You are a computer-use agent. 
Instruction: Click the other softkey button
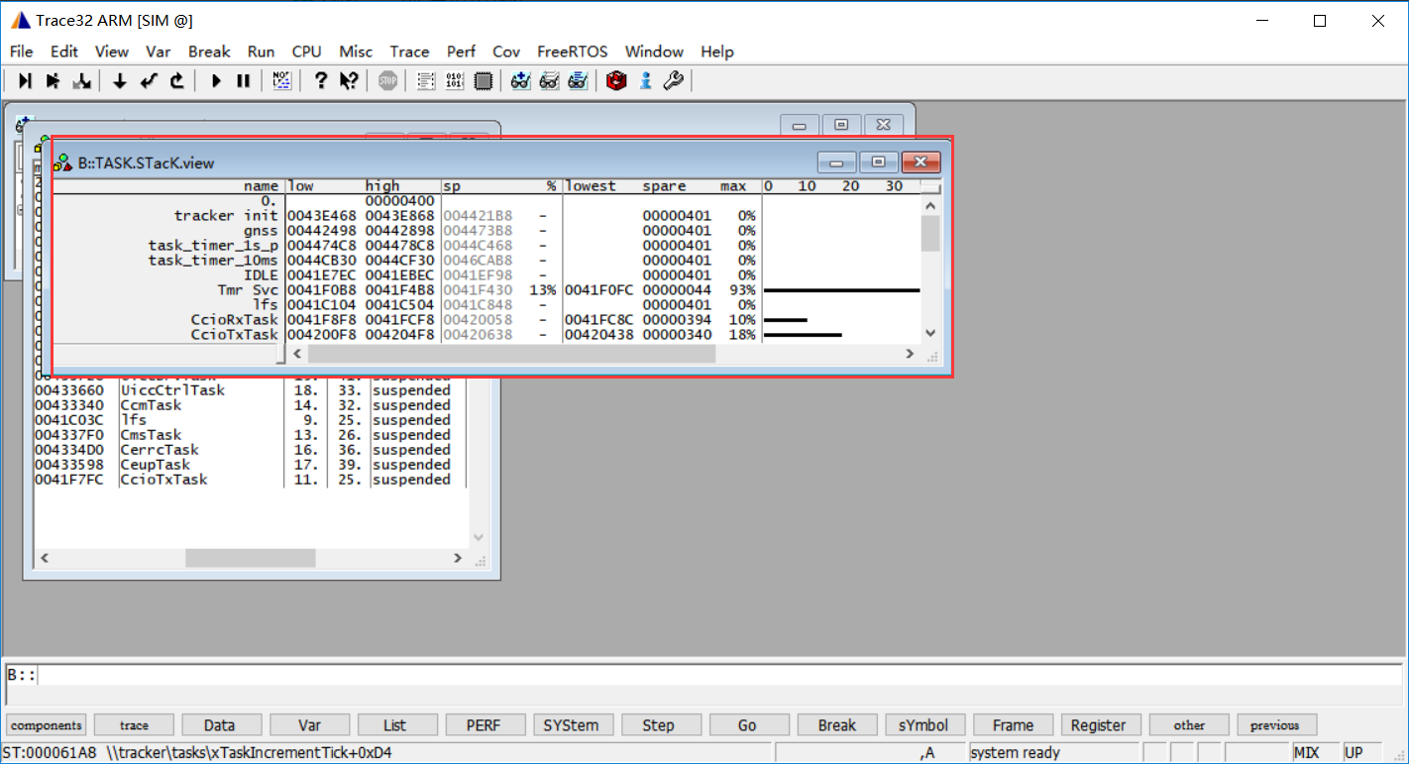[x=1189, y=725]
